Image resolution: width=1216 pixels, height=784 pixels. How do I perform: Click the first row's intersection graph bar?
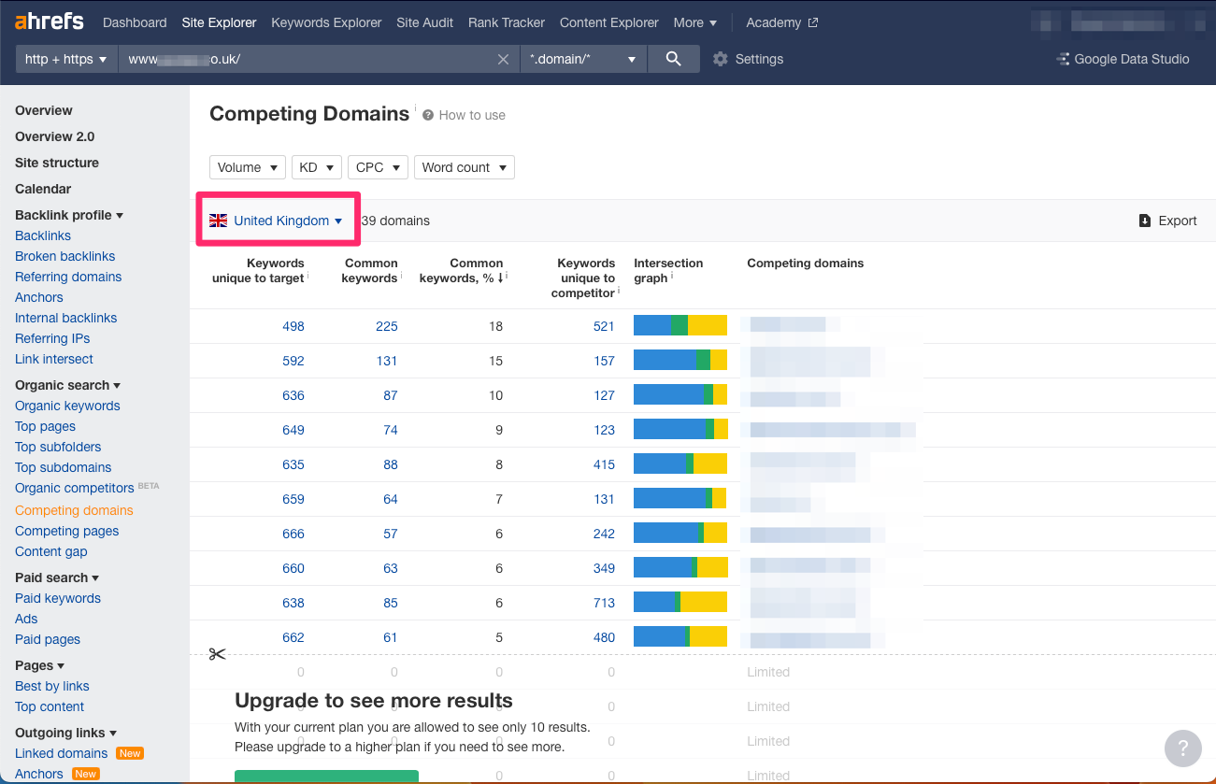point(680,326)
